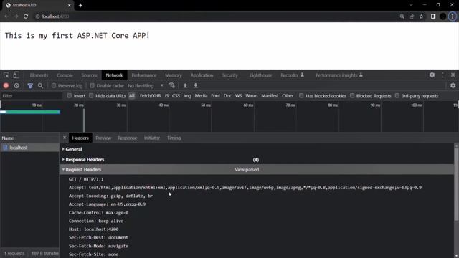Open DevTools main settings gear
This screenshot has width=459, height=258.
coord(432,75)
